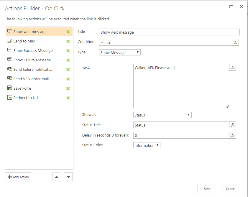This screenshot has width=248, height=197.
Task: Move selected action down
Action: (x=68, y=177)
